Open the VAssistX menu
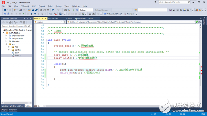Screen dimensions: 207x116 [x=25, y=6]
